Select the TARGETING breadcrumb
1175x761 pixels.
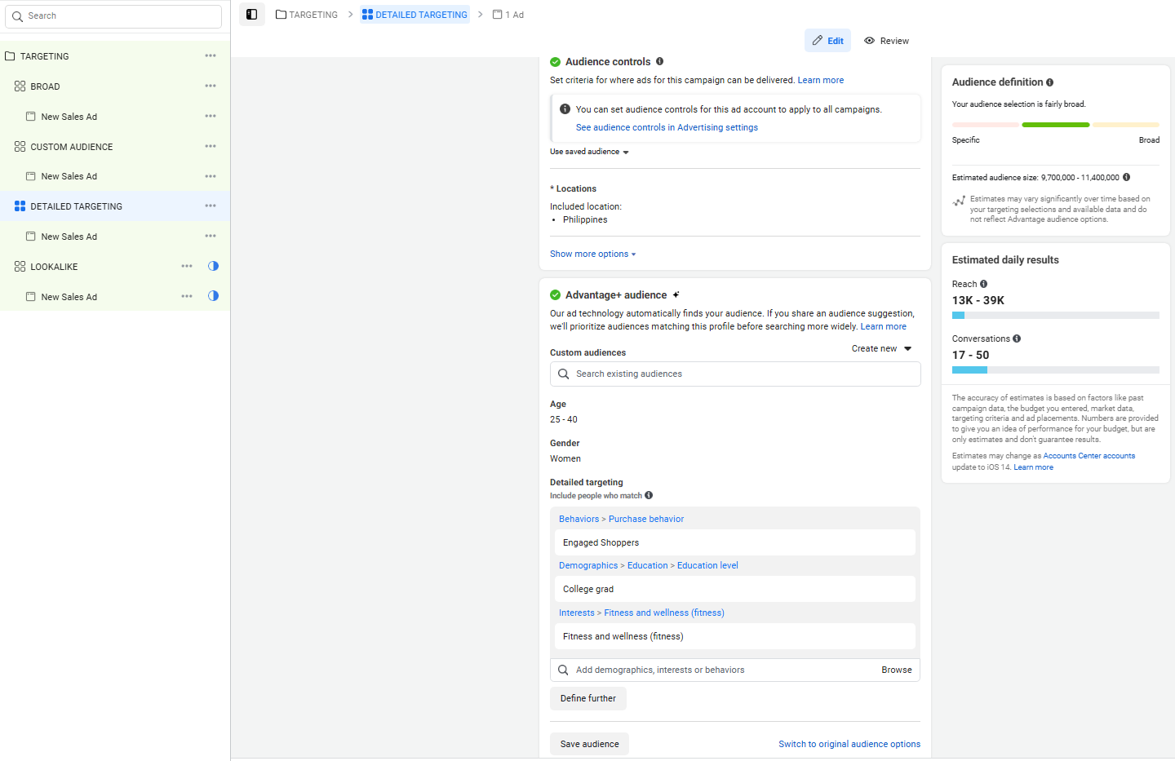point(307,15)
